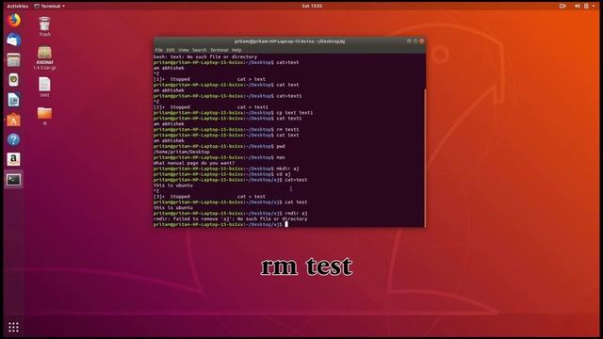This screenshot has width=603, height=339.
Task: Click Activities in the top bar
Action: 18,6
